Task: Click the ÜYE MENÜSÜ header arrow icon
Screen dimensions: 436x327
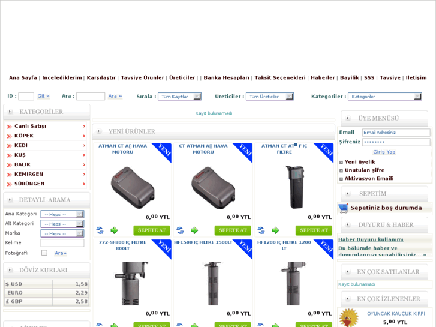Action: coord(348,118)
